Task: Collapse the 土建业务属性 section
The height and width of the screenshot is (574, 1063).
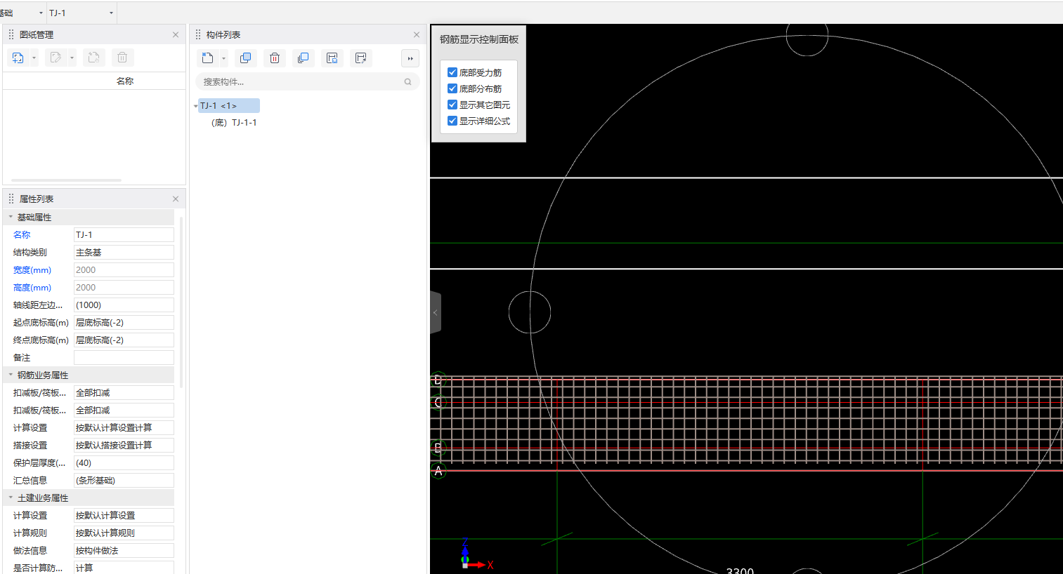Action: tap(11, 498)
